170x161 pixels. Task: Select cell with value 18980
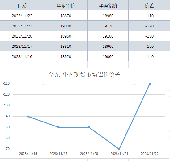point(108,15)
